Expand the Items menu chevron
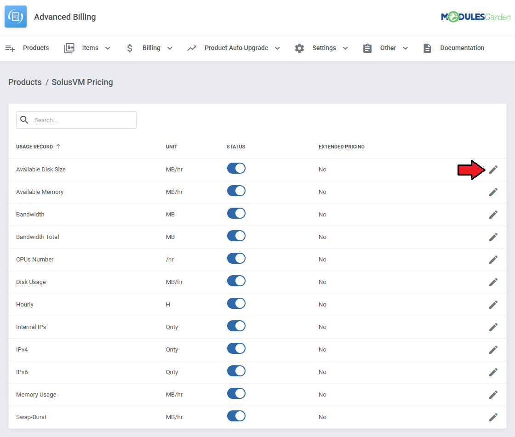 [x=108, y=48]
